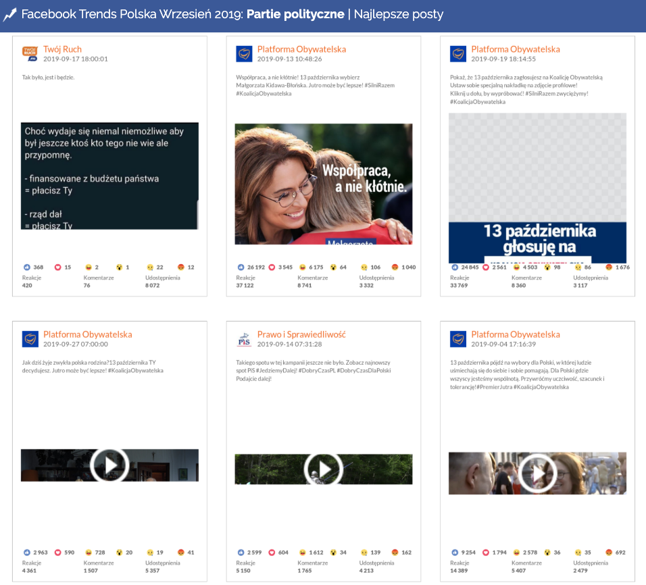
Task: Play the 2019-09-27 Platforma Obywatelska video
Action: pyautogui.click(x=109, y=465)
